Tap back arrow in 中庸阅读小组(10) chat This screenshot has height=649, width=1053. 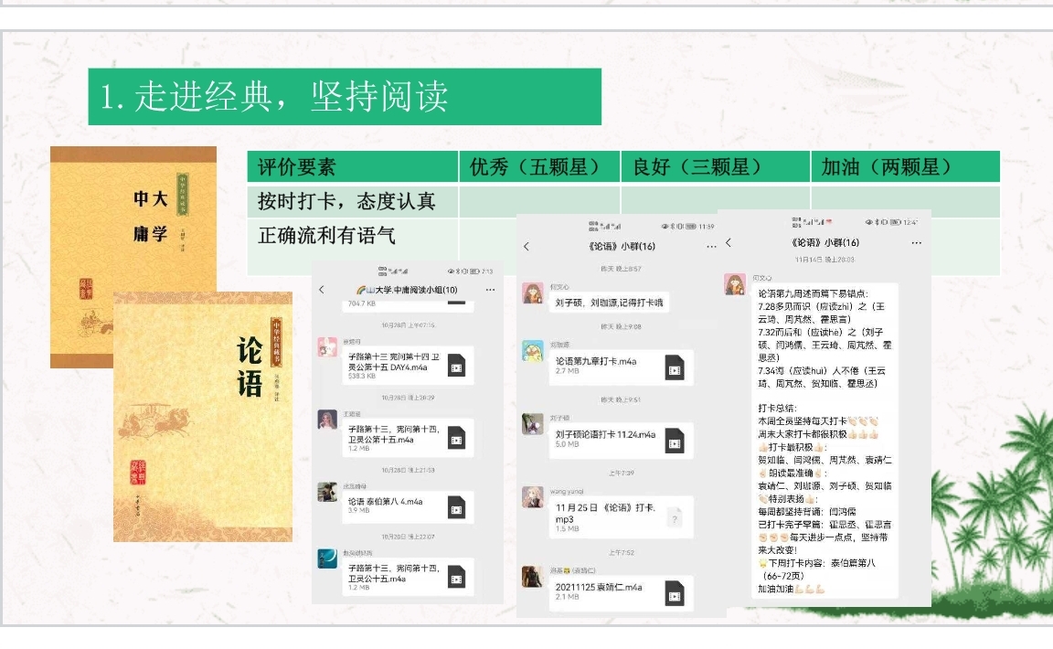click(x=322, y=290)
